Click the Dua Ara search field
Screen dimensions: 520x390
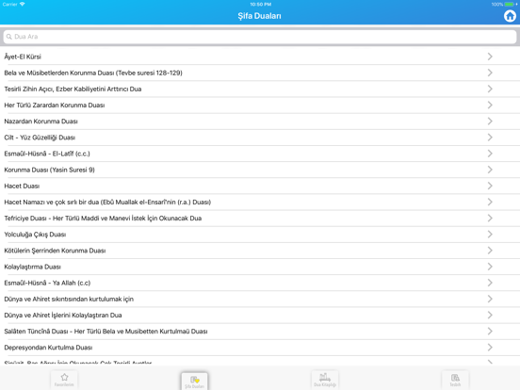(260, 37)
